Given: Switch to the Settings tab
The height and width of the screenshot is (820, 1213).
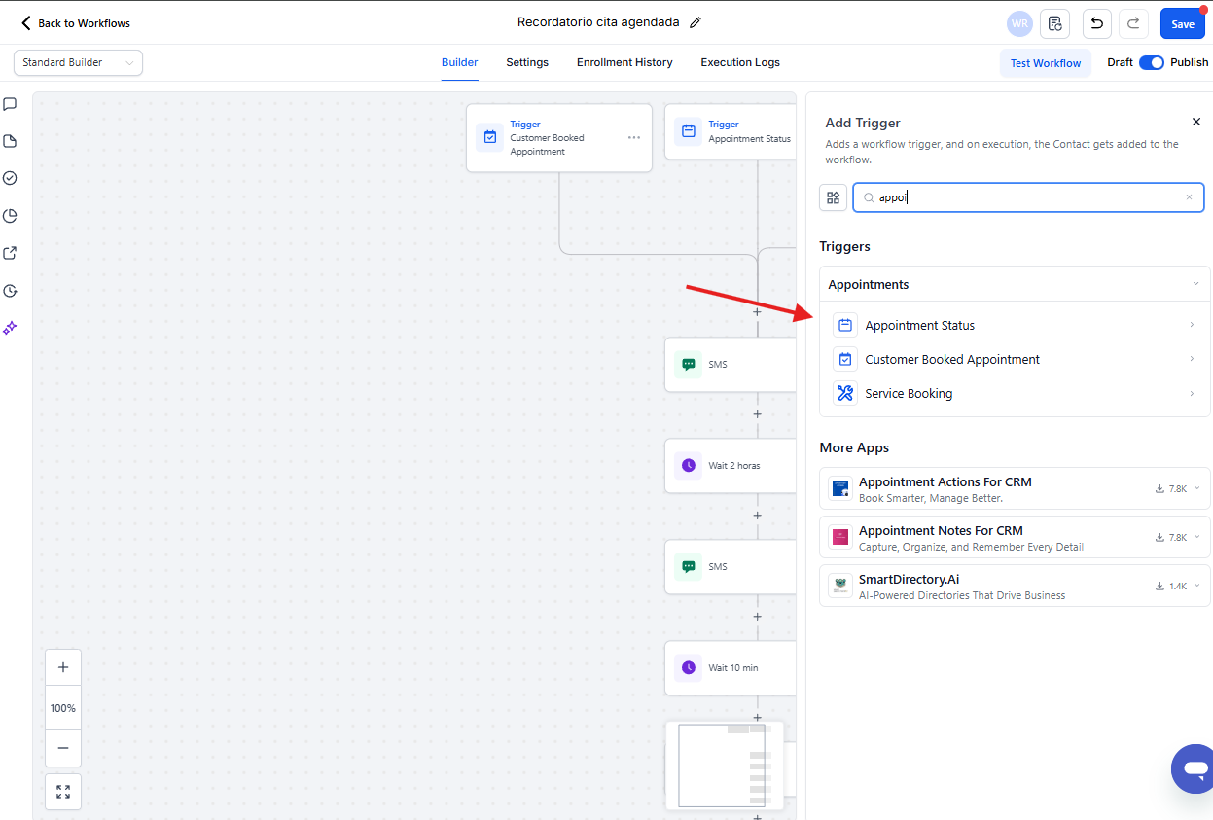Looking at the screenshot, I should tap(526, 62).
